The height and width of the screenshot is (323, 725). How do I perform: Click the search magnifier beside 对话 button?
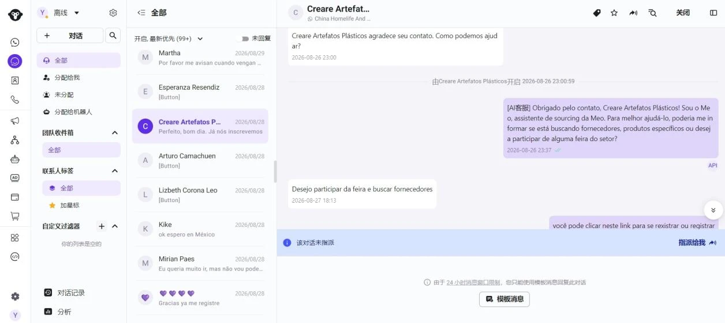pos(113,36)
